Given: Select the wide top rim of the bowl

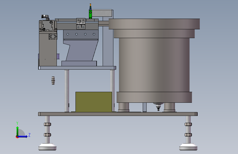Looking at the screenshot, I should 154,24.
